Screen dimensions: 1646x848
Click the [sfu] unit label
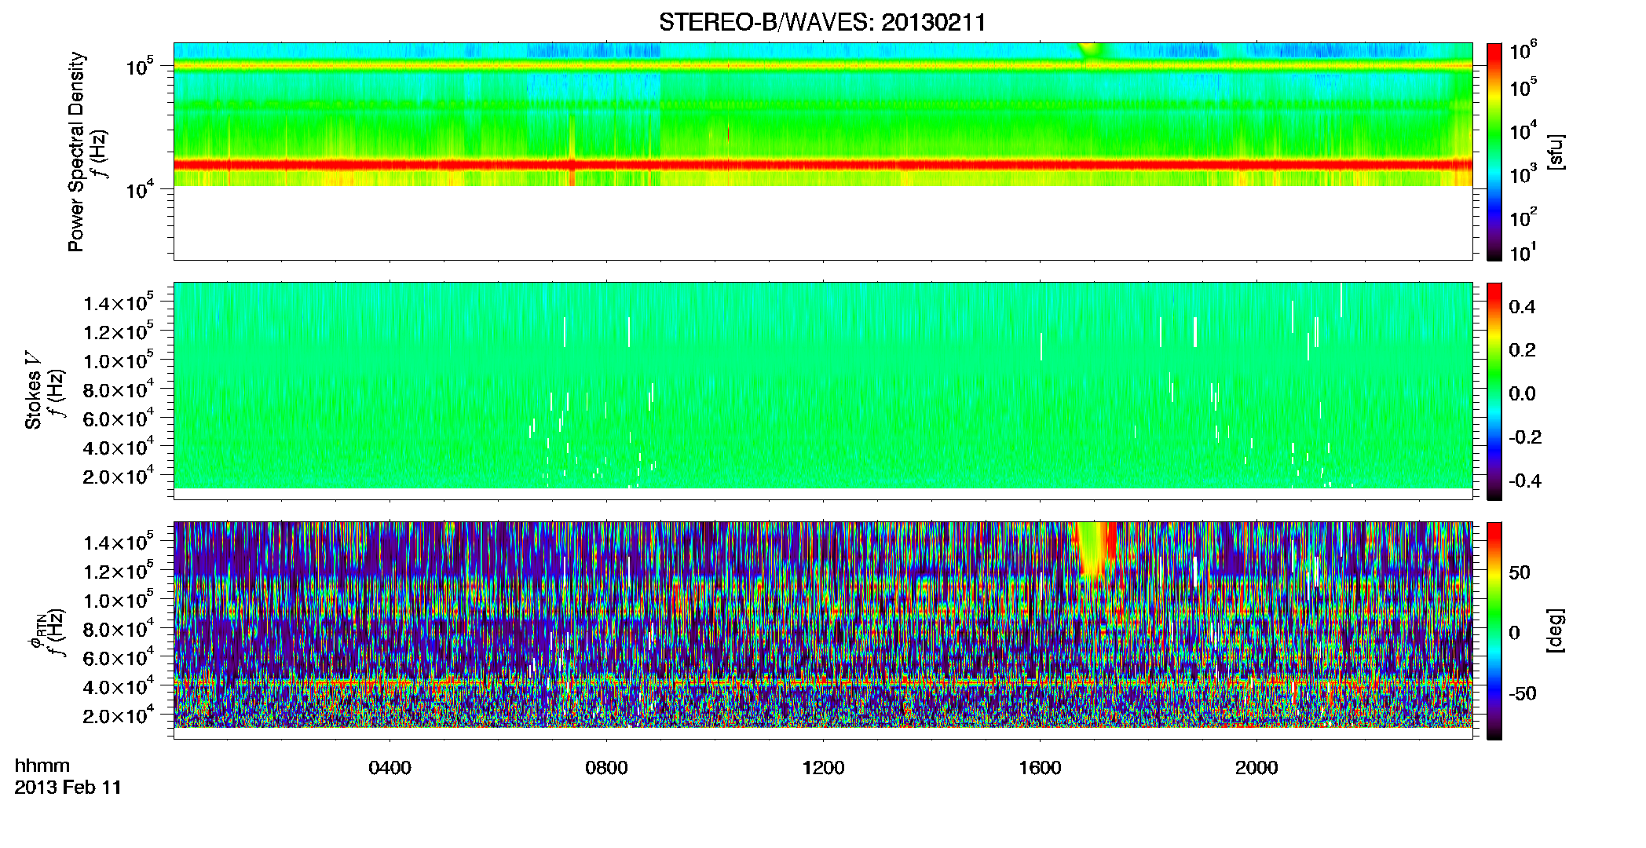[x=1556, y=152]
